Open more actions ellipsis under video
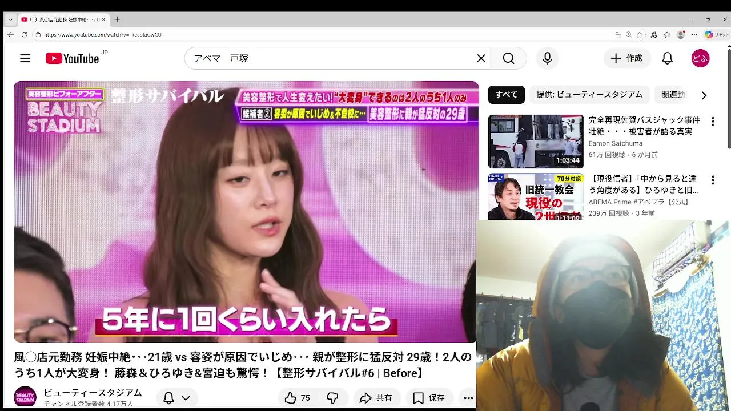The image size is (731, 411). (468, 398)
